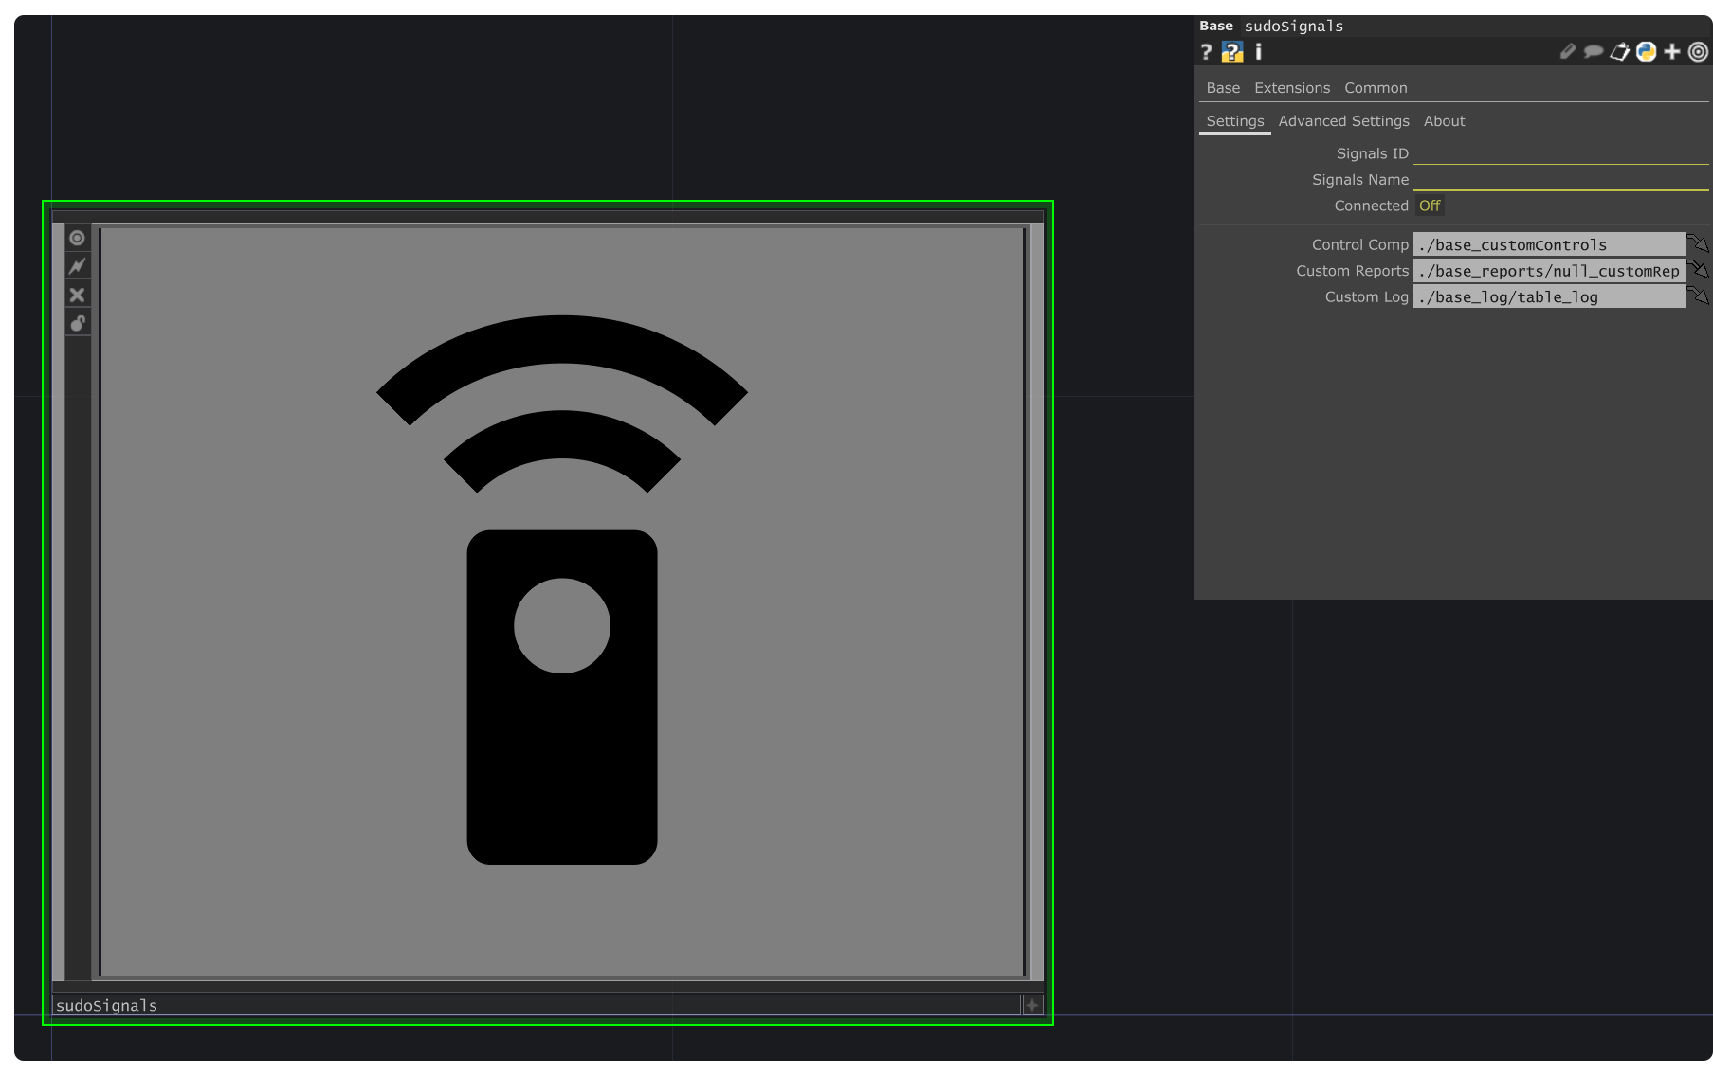The image size is (1713, 1076).
Task: Click the sudoSignals name in parameter header
Action: (1293, 26)
